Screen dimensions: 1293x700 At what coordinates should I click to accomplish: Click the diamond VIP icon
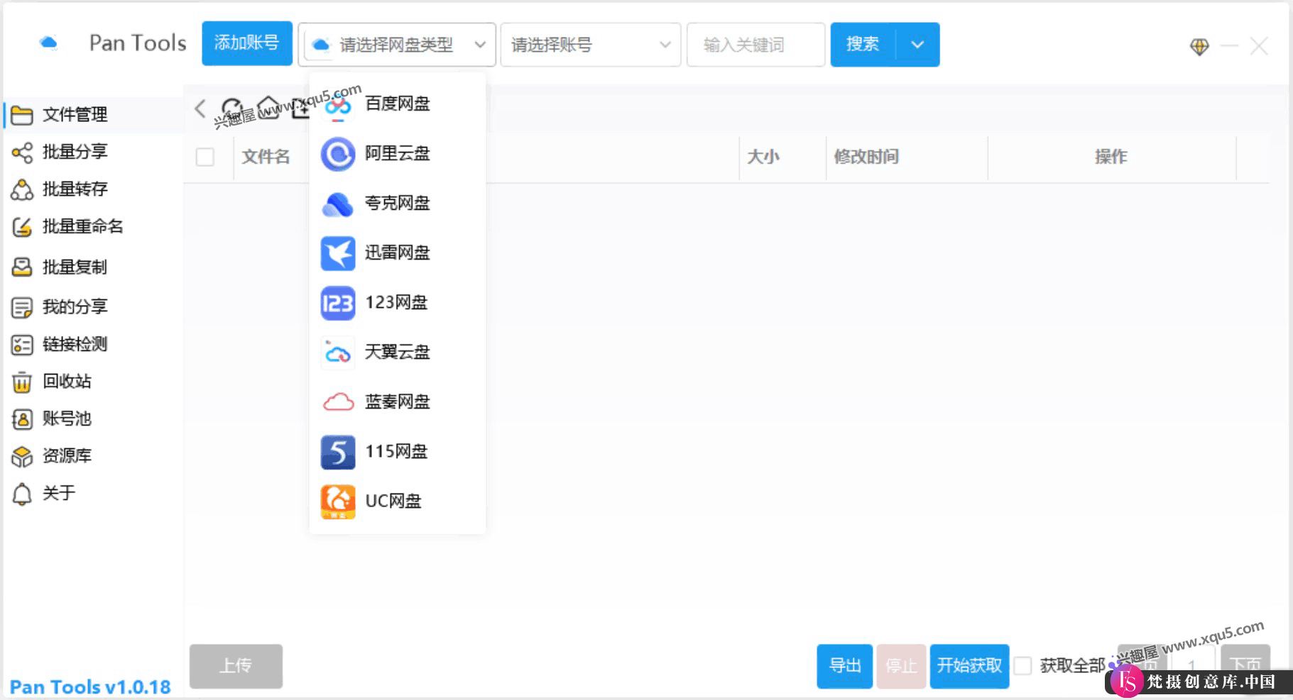(x=1199, y=47)
